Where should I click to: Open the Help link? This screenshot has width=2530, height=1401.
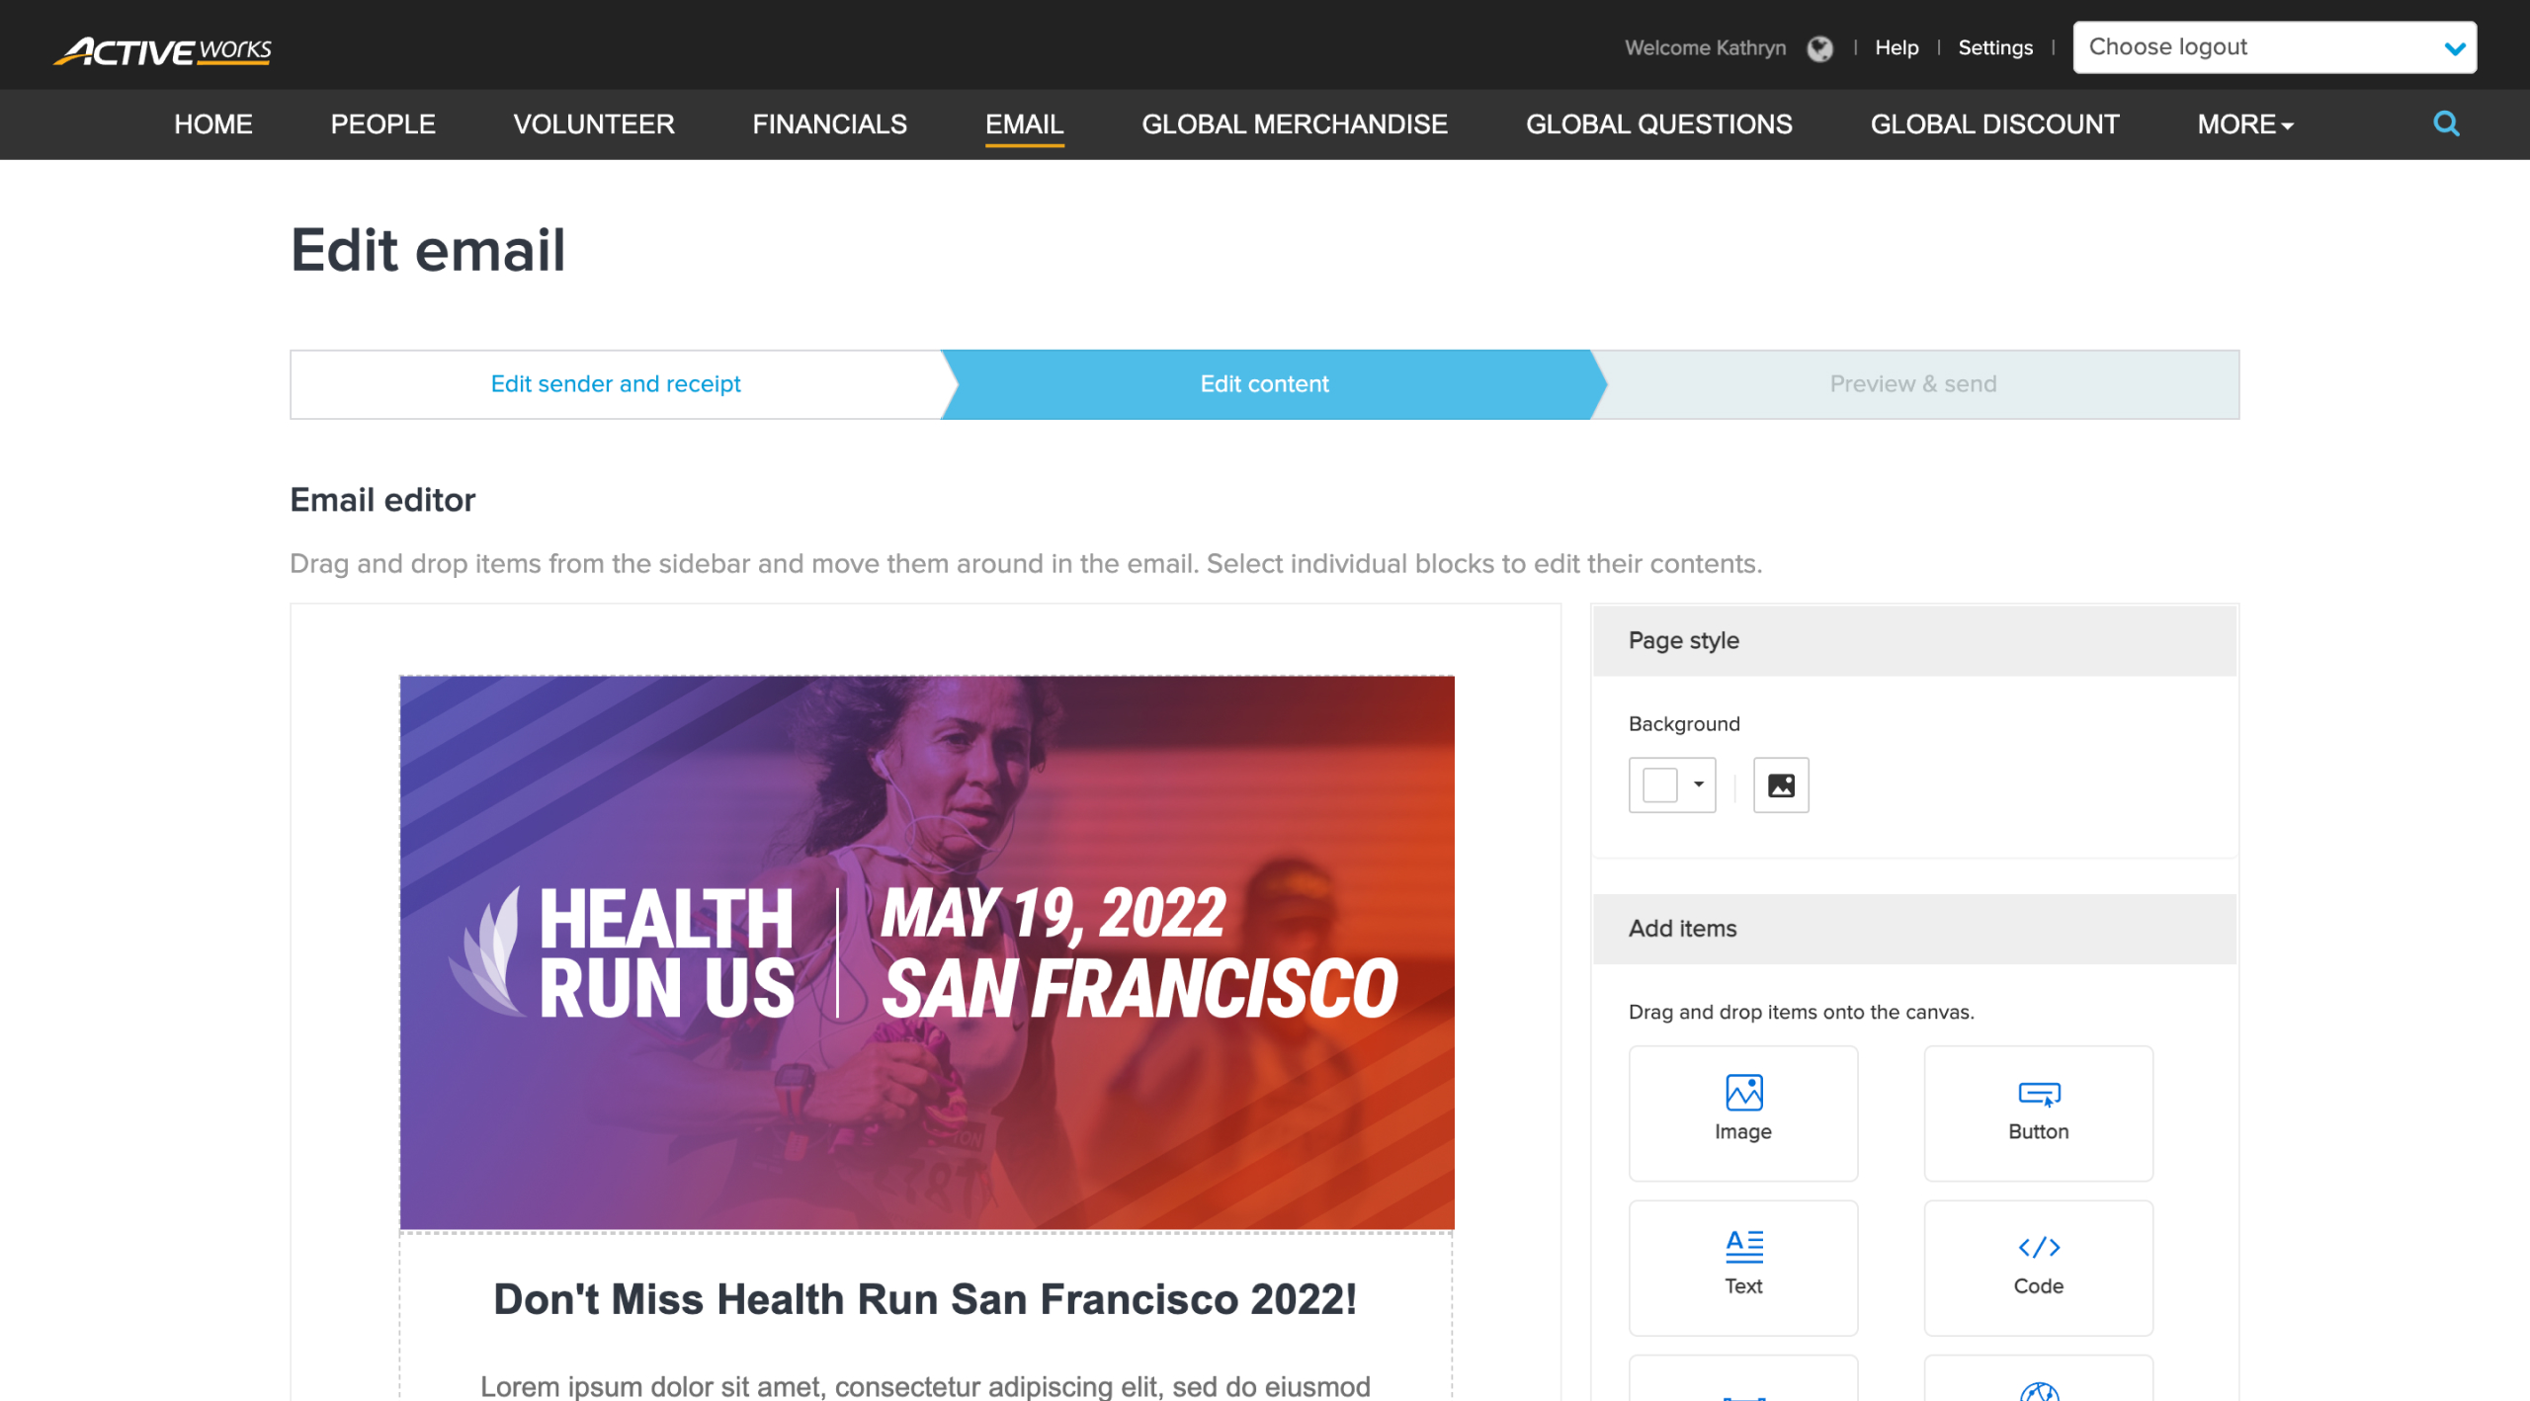tap(1896, 47)
